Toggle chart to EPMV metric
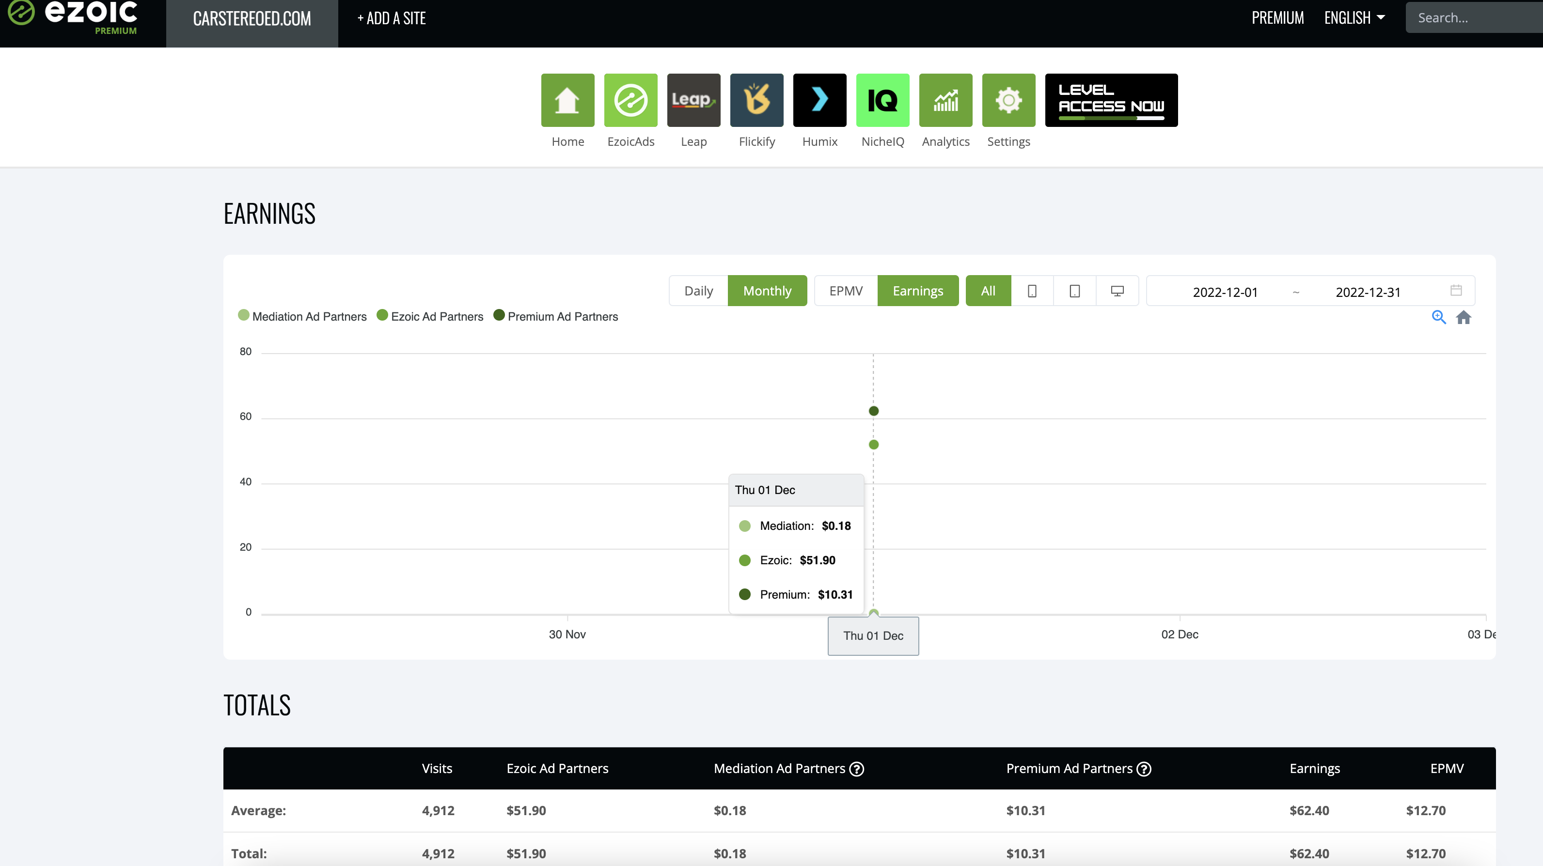Screen dimensions: 1543x866 tap(846, 291)
